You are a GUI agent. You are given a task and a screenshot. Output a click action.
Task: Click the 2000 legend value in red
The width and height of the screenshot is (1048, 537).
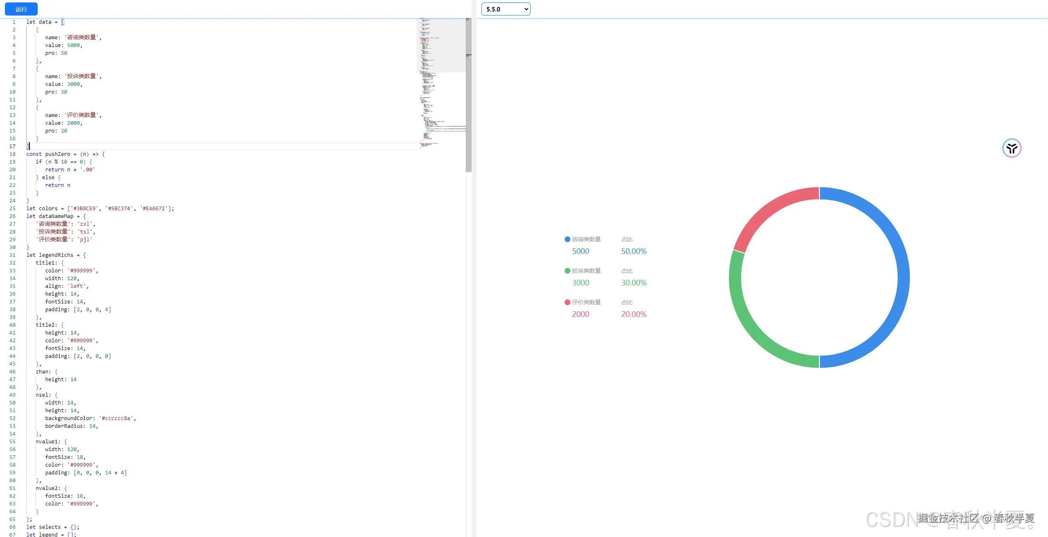pos(580,315)
